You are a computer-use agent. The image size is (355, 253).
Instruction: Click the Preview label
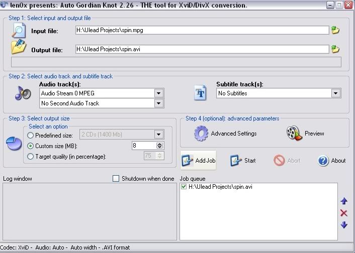click(x=314, y=134)
